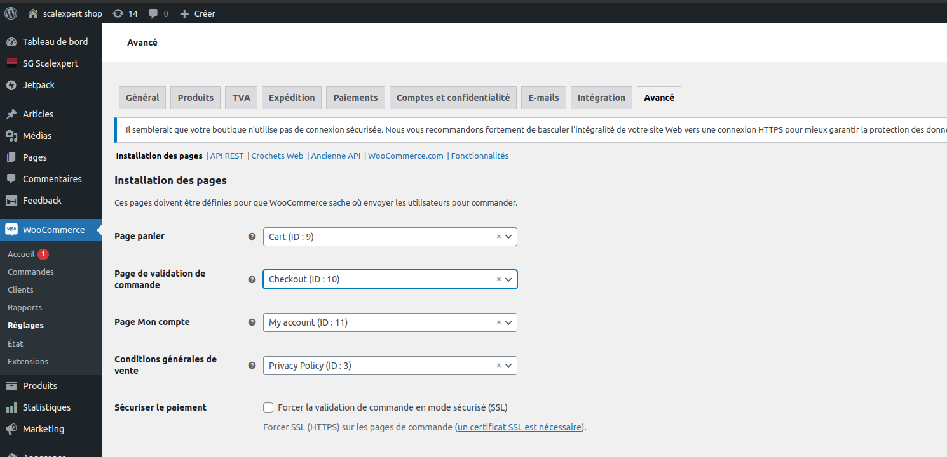Open Réglages in the WooCommerce submenu
Image resolution: width=947 pixels, height=457 pixels.
pyautogui.click(x=25, y=325)
